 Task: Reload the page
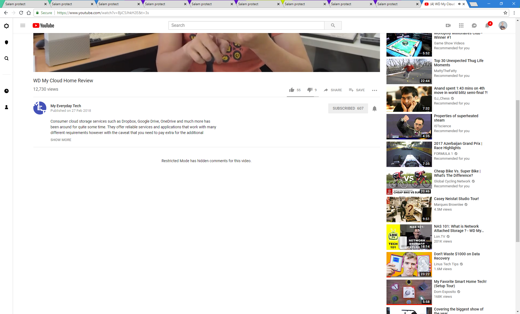coord(21,13)
